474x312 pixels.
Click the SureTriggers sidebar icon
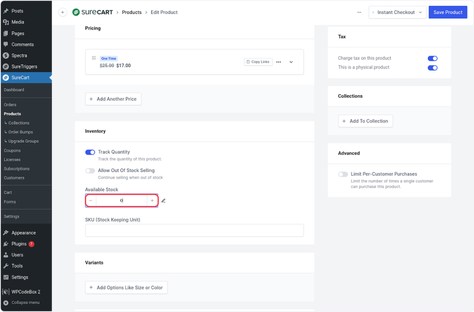[x=6, y=67]
